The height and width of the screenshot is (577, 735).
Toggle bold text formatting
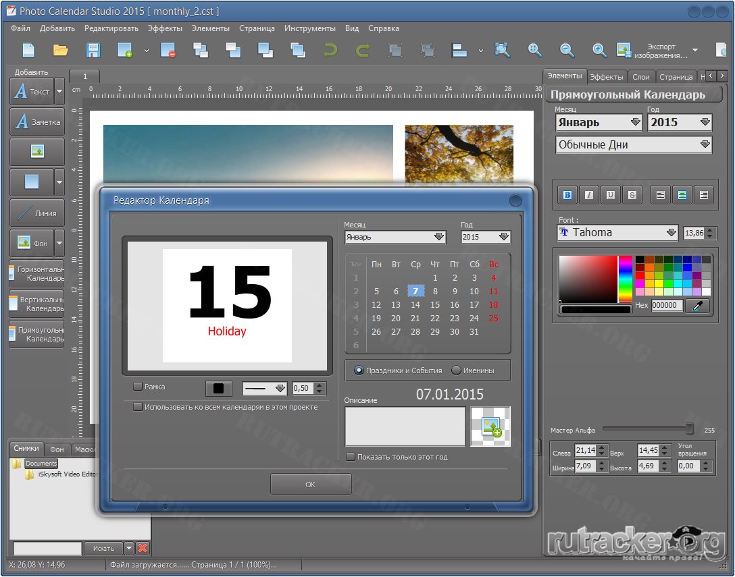[567, 195]
